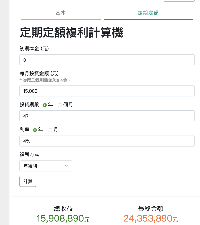Select the 定期定額 tab
This screenshot has height=225, width=200.
click(148, 13)
